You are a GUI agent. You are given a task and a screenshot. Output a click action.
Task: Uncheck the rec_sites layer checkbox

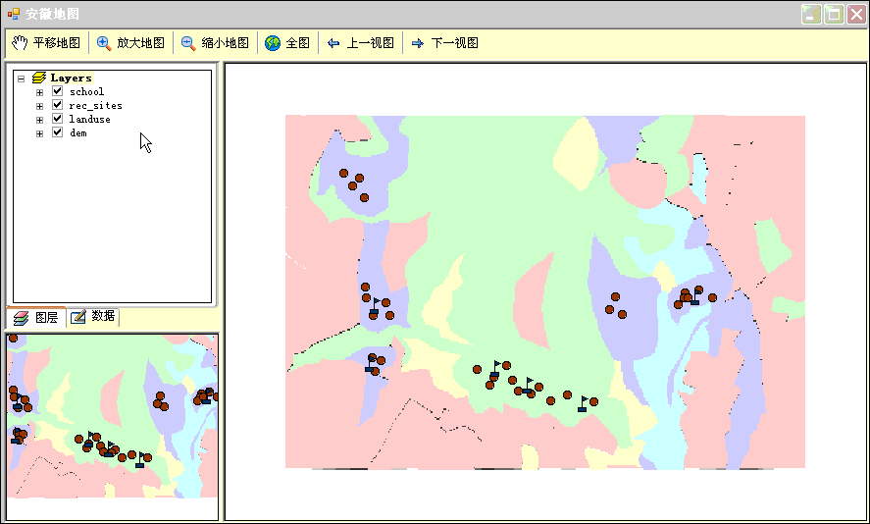pyautogui.click(x=57, y=105)
